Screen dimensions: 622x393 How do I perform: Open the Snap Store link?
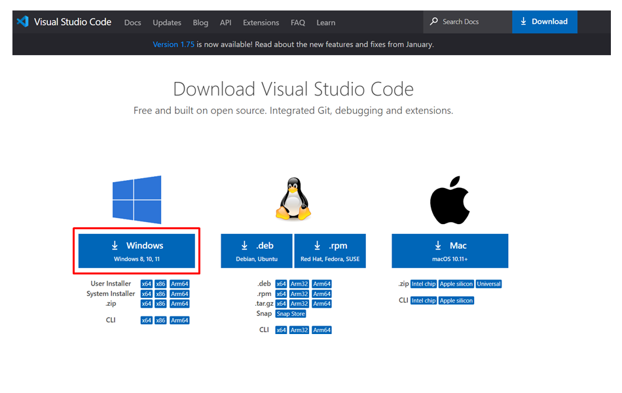(291, 314)
